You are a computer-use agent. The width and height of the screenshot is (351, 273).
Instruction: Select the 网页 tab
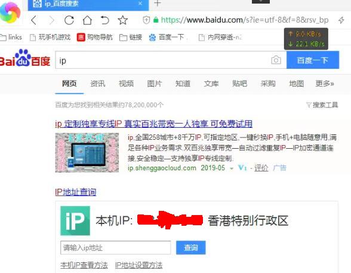[69, 84]
